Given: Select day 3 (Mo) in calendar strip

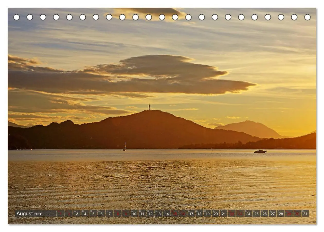Looking at the screenshot, I should pos(77,214).
